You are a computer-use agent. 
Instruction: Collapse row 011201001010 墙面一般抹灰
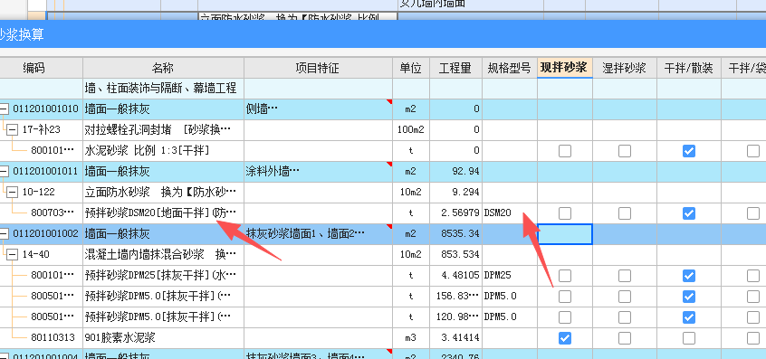4,109
